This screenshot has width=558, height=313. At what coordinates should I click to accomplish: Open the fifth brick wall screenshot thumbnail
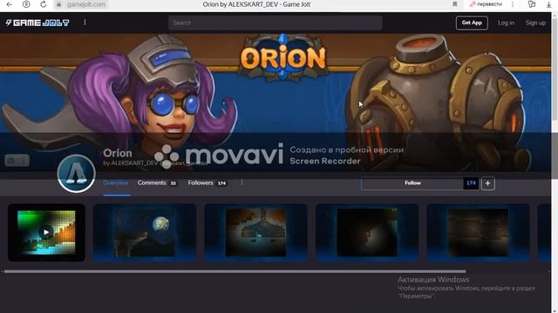click(x=479, y=232)
